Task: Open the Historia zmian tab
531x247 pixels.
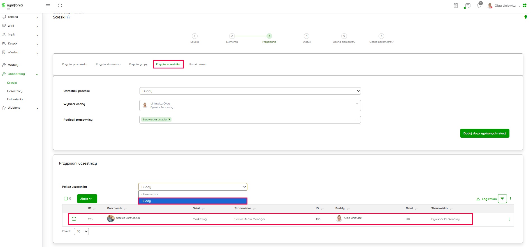Action: [x=198, y=64]
